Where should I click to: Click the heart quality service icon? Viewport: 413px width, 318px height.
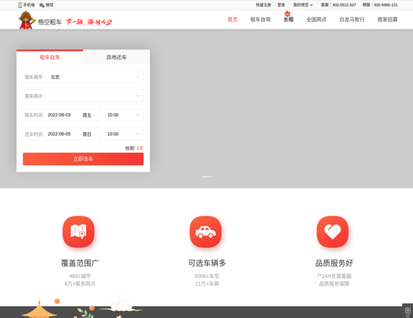tap(333, 232)
